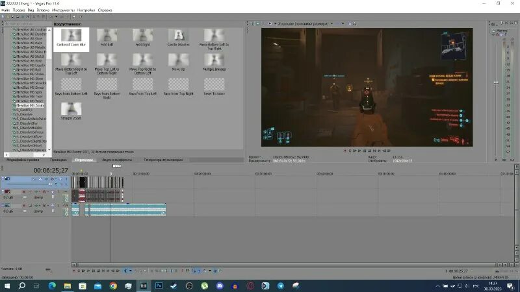Click Play From Start in timeline transport
Viewport: 520px width, 292px height.
pyautogui.click(x=83, y=271)
